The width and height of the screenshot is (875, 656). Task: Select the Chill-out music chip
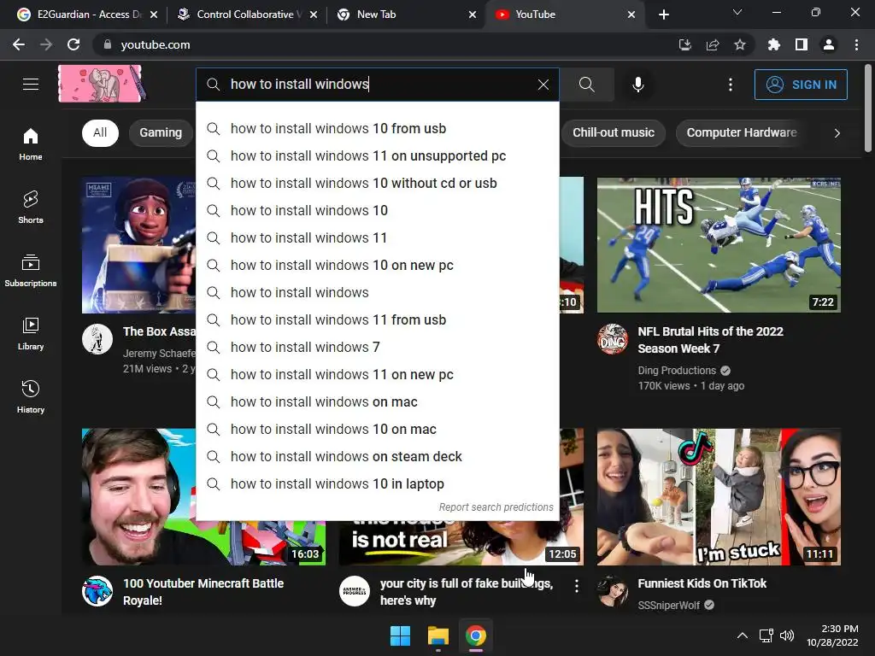click(614, 132)
